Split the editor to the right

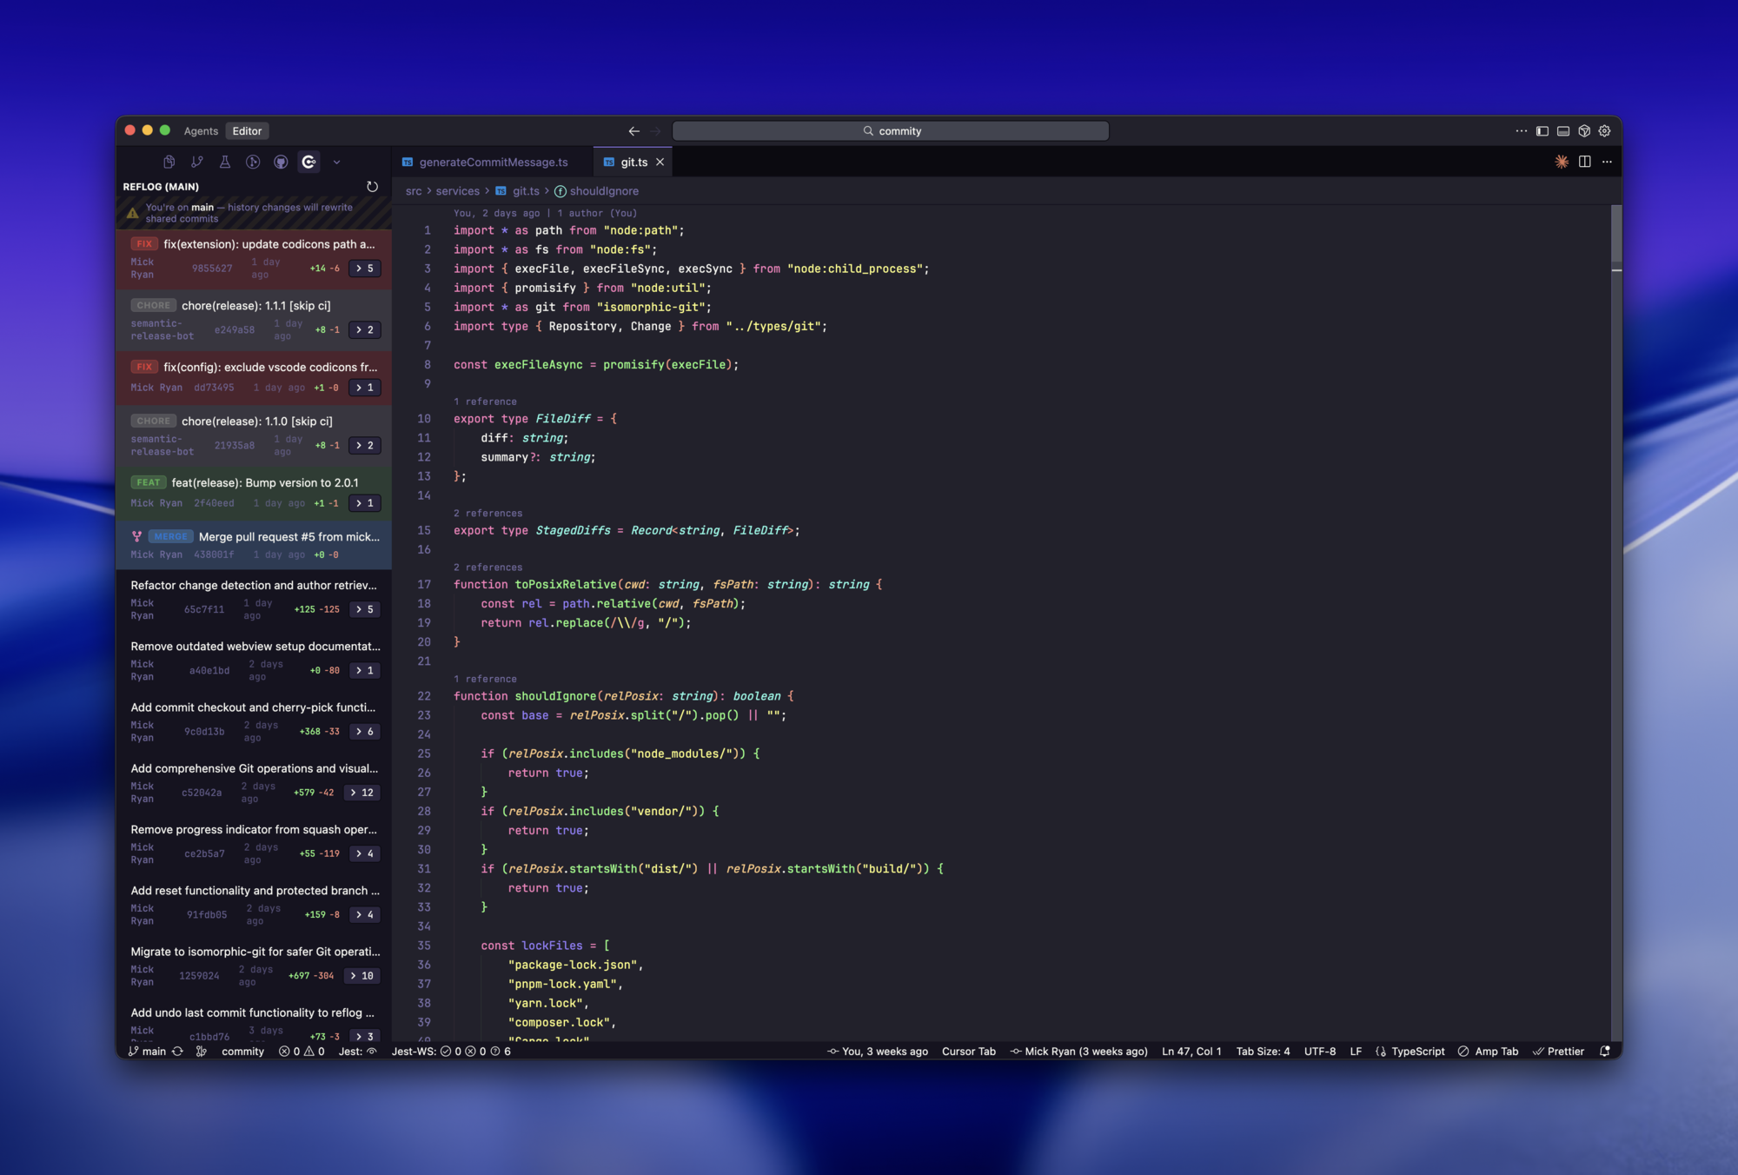tap(1584, 162)
